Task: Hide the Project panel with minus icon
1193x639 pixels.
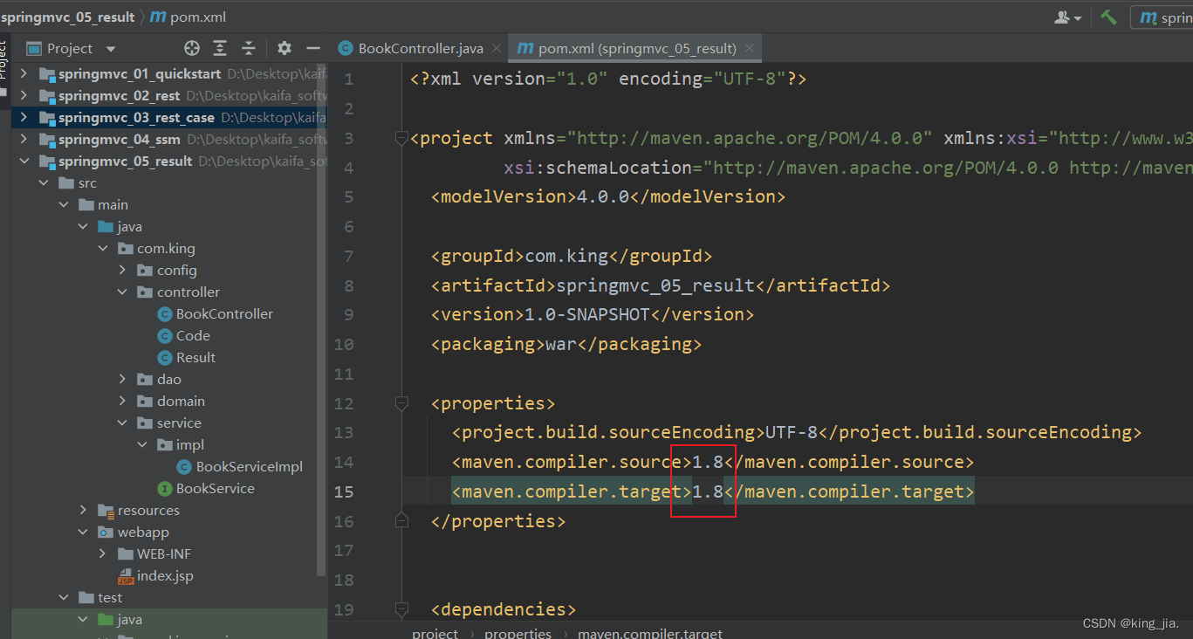Action: tap(313, 48)
